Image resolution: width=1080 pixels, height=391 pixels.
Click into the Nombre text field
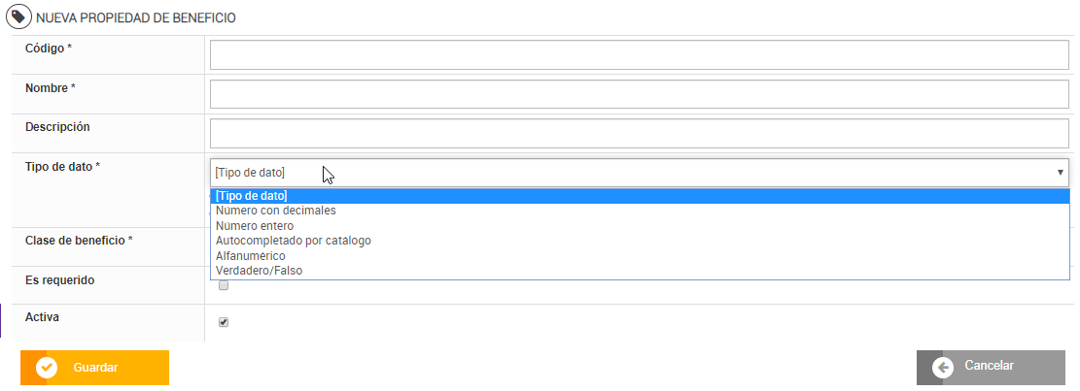(639, 94)
